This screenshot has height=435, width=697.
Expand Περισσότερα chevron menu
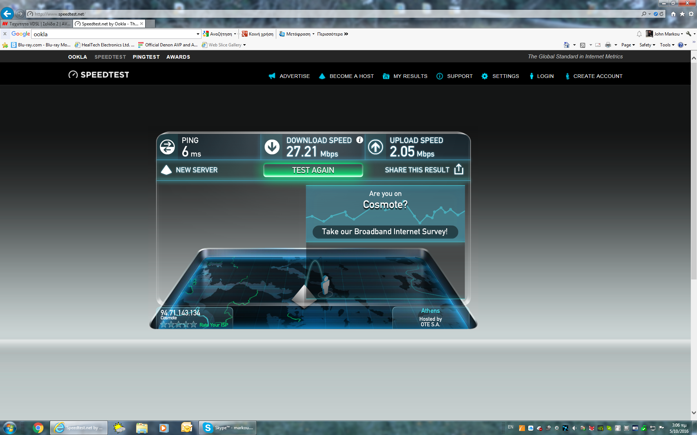tap(333, 34)
